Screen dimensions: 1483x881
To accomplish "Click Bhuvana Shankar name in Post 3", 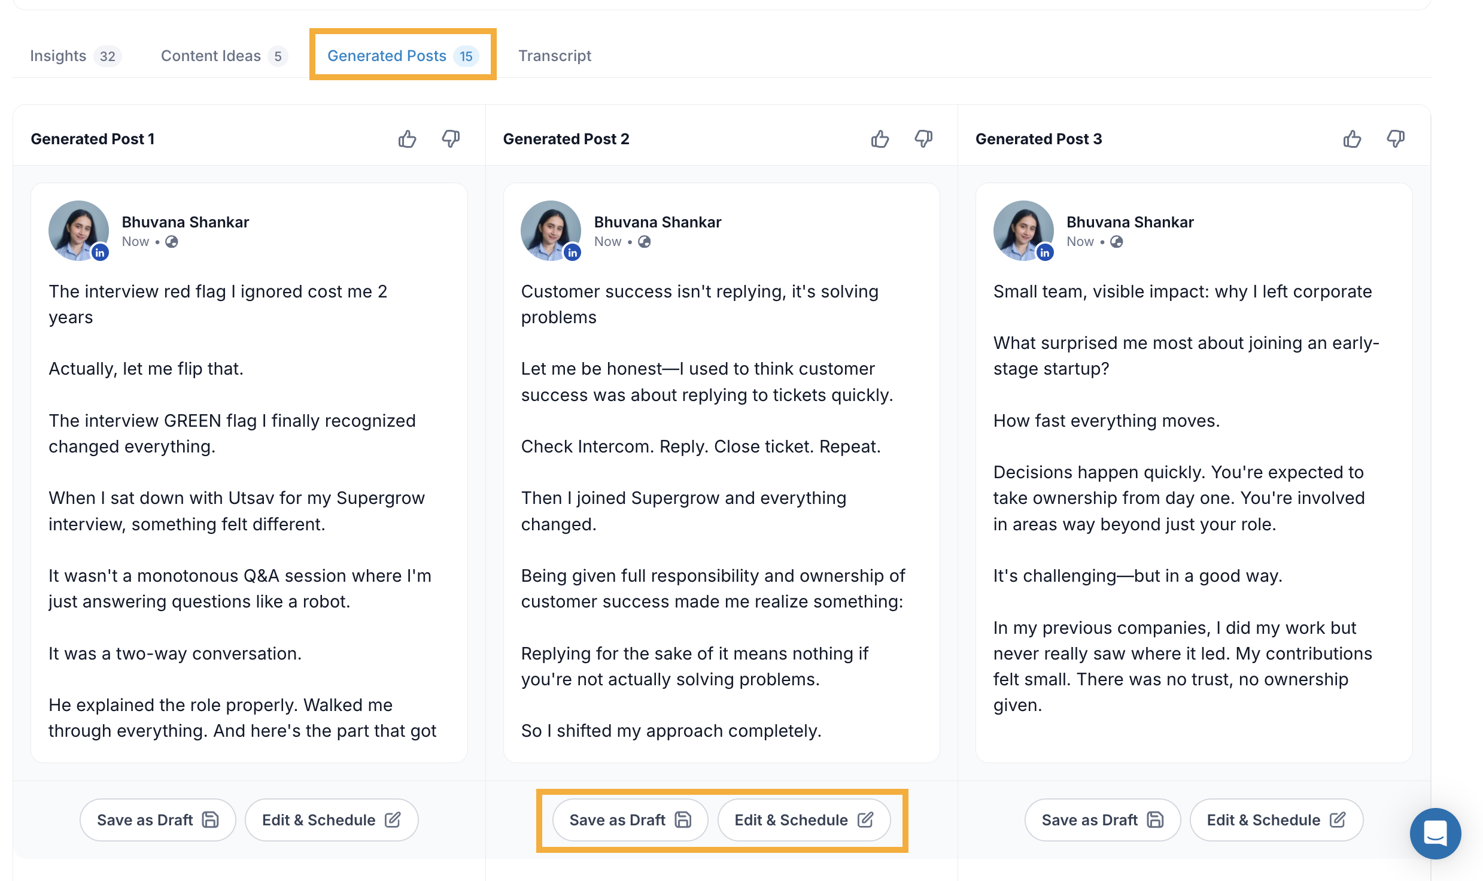I will (x=1130, y=222).
